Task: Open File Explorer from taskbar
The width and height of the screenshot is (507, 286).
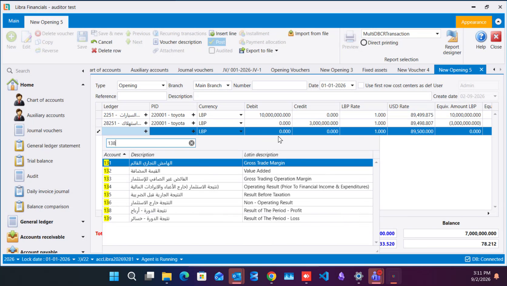Action: pyautogui.click(x=166, y=276)
